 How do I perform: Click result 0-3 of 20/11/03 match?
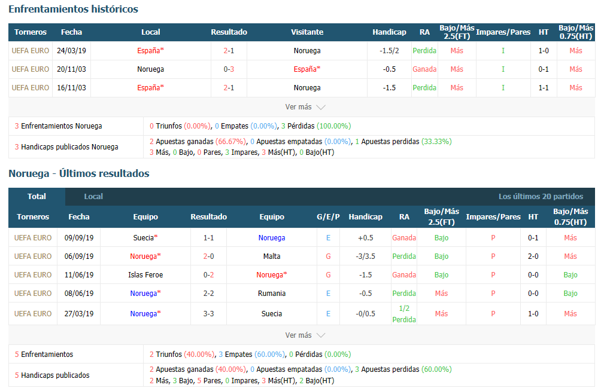(x=229, y=69)
